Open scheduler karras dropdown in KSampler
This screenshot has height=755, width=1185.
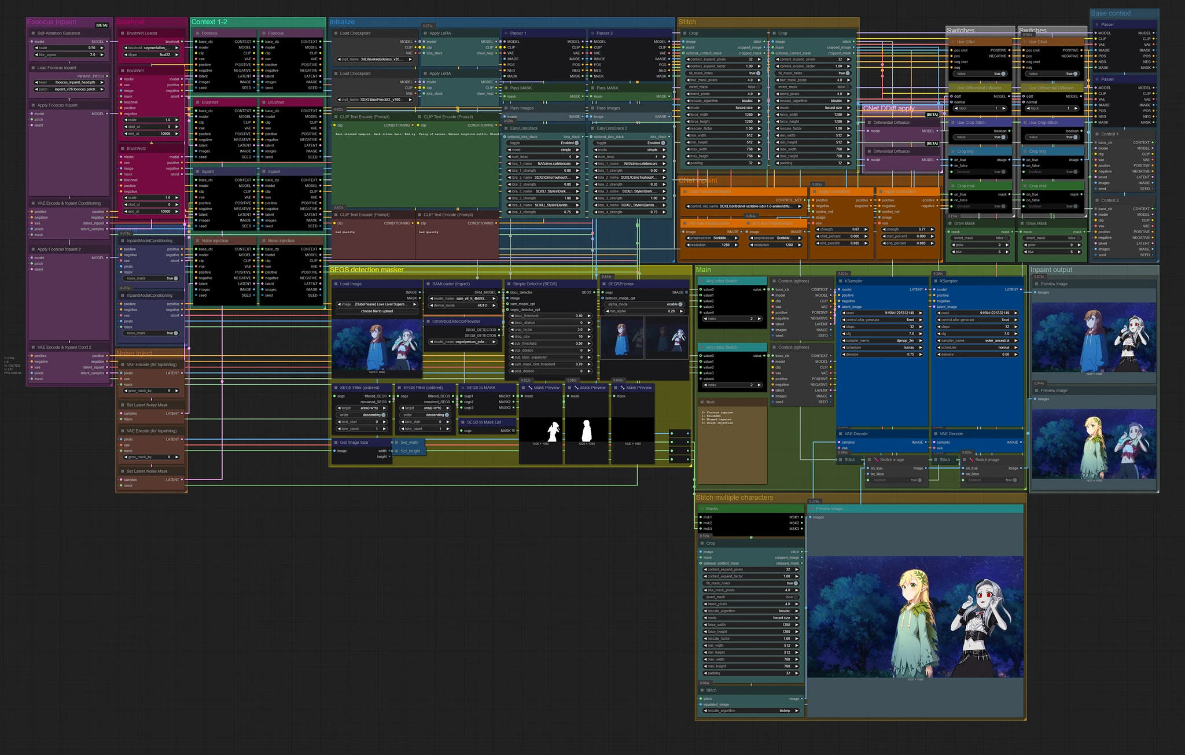click(x=882, y=348)
